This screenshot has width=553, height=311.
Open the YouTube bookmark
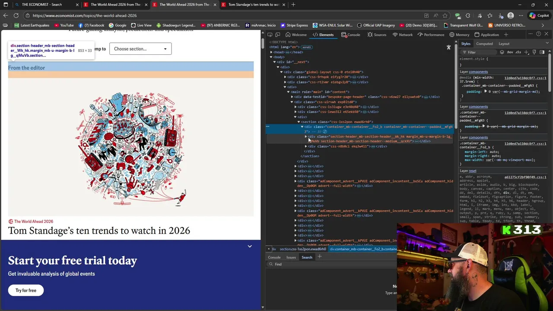pos(64,25)
